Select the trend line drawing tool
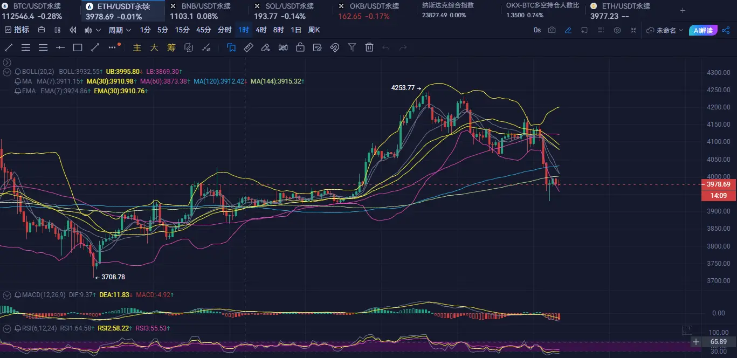Screen dimensions: 737x358 (9, 47)
